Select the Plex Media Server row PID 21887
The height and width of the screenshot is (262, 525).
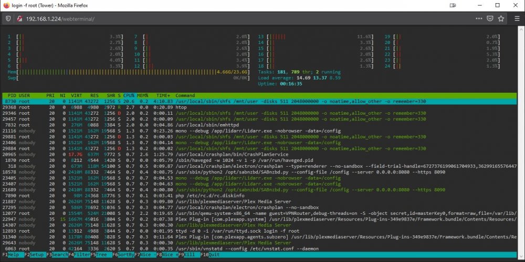coord(259,202)
